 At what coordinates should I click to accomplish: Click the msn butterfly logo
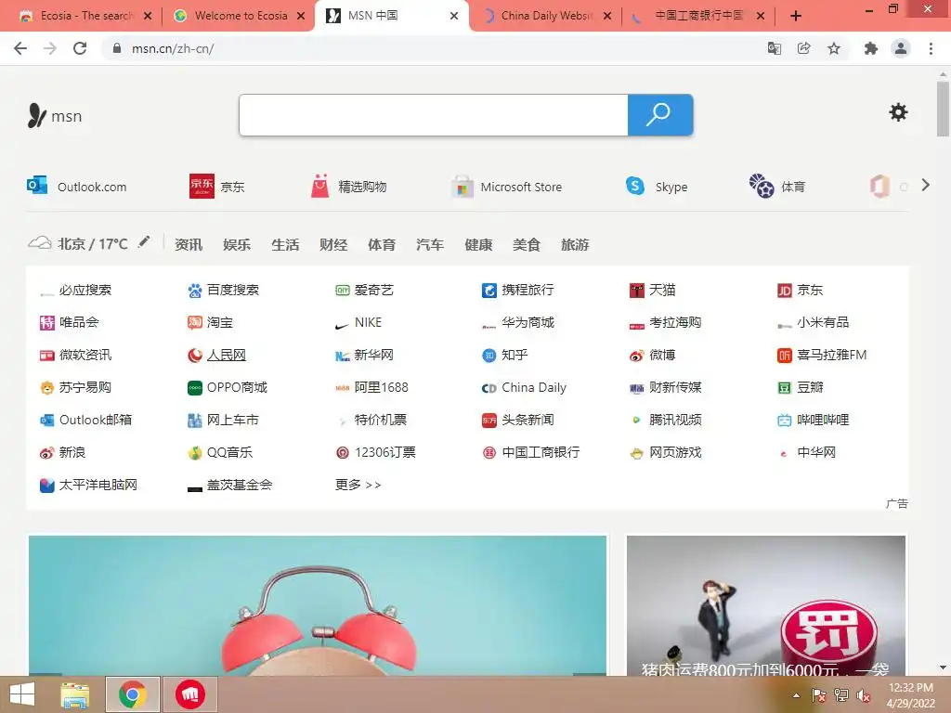37,115
